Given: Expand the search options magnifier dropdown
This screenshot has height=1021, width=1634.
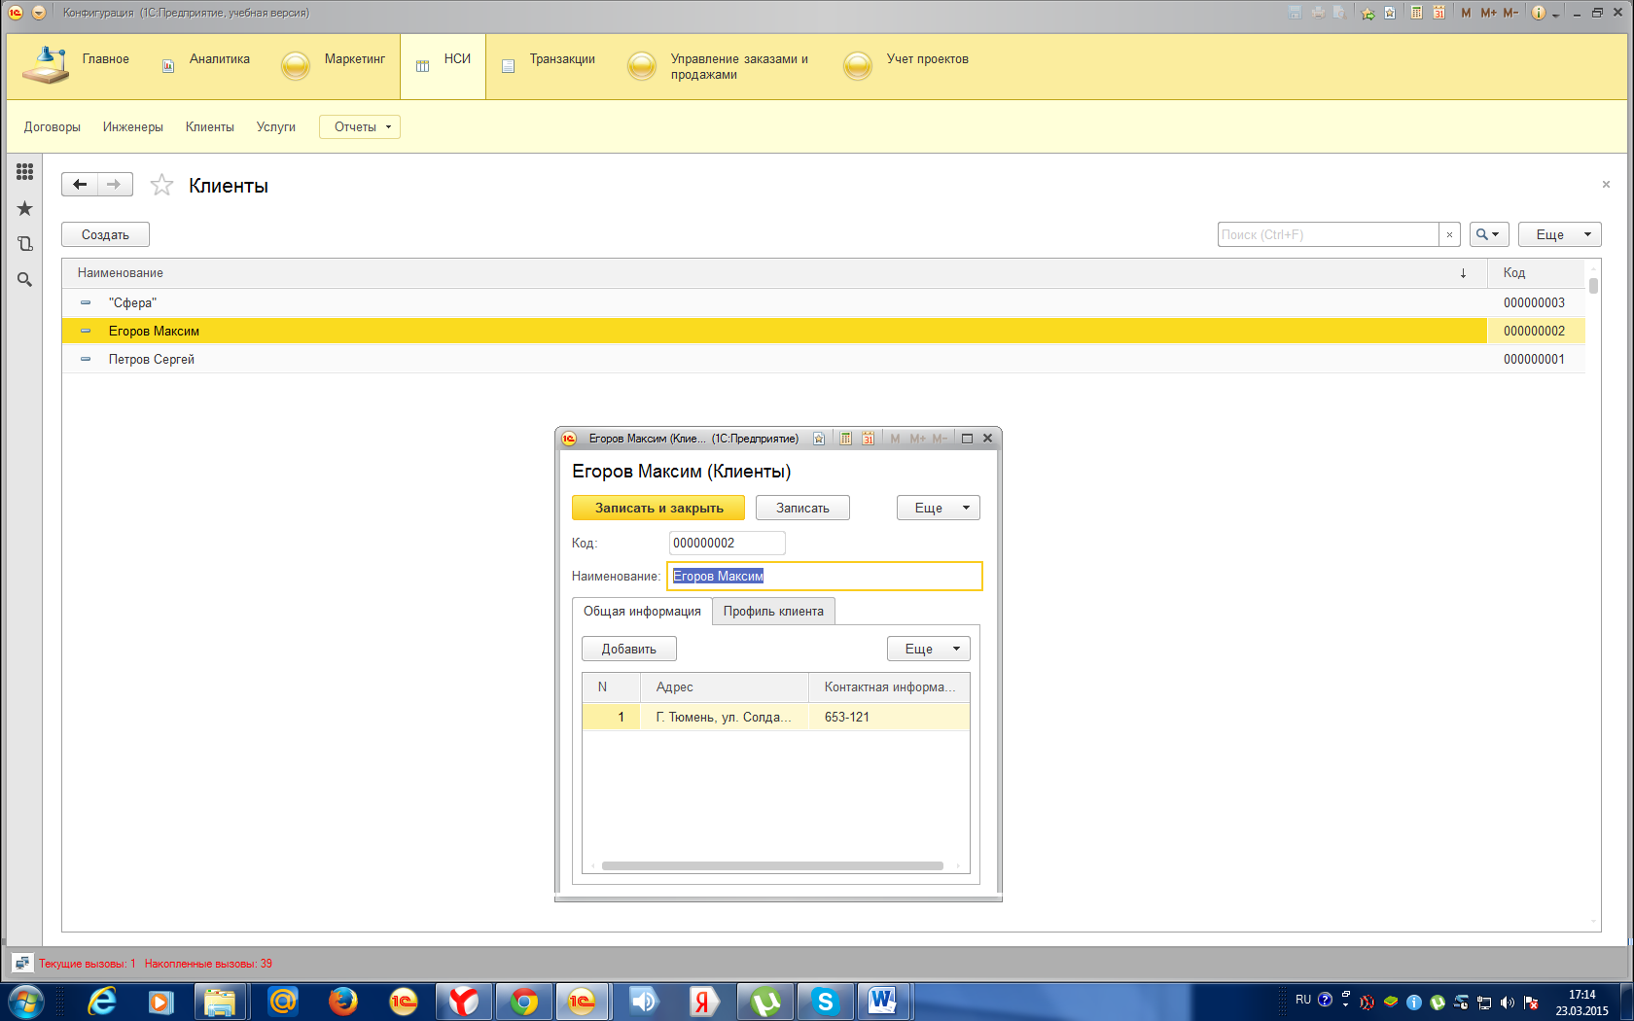Looking at the screenshot, I should [x=1489, y=234].
